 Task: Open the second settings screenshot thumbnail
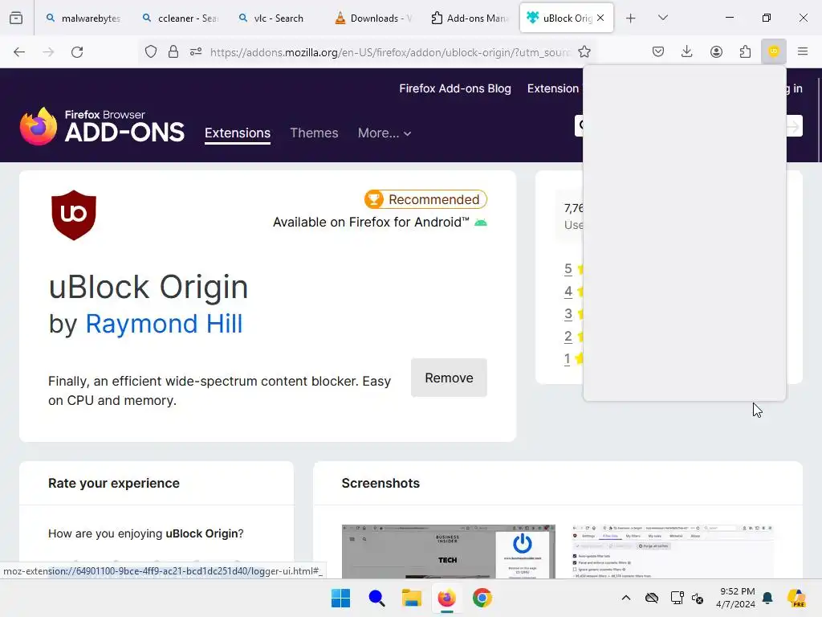(x=673, y=551)
